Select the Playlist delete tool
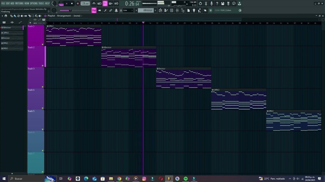The height and width of the screenshot is (182, 325). (18, 16)
